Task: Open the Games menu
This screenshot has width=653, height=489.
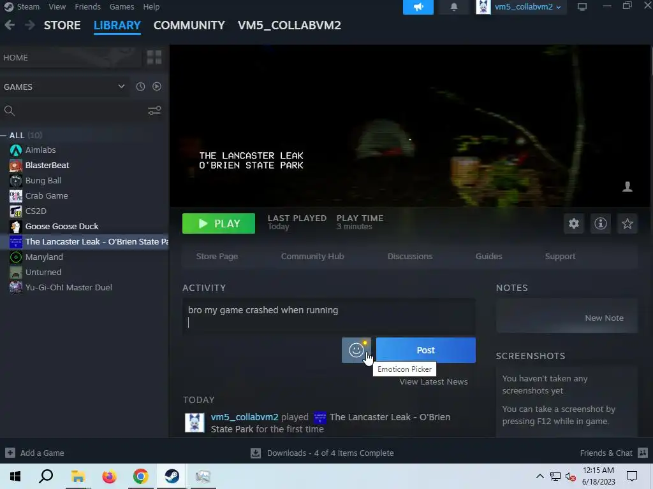Action: [122, 6]
